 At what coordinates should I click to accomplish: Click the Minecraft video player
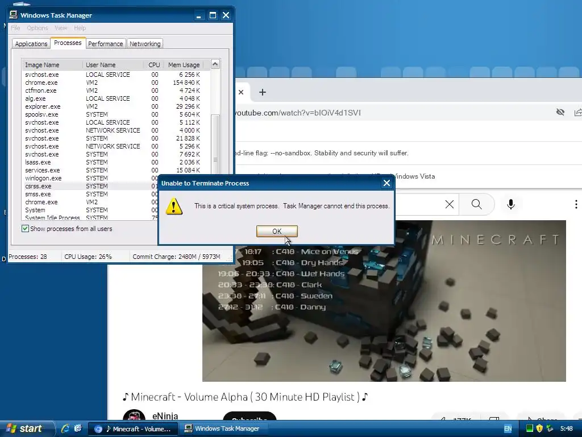pos(384,301)
